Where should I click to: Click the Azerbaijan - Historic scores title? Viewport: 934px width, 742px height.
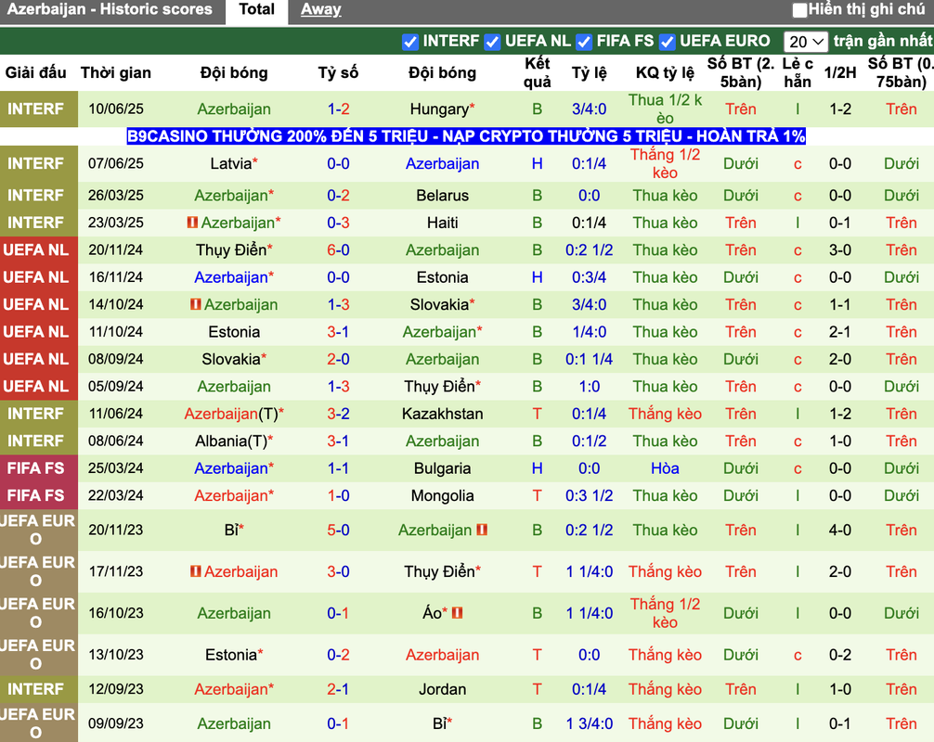110,9
